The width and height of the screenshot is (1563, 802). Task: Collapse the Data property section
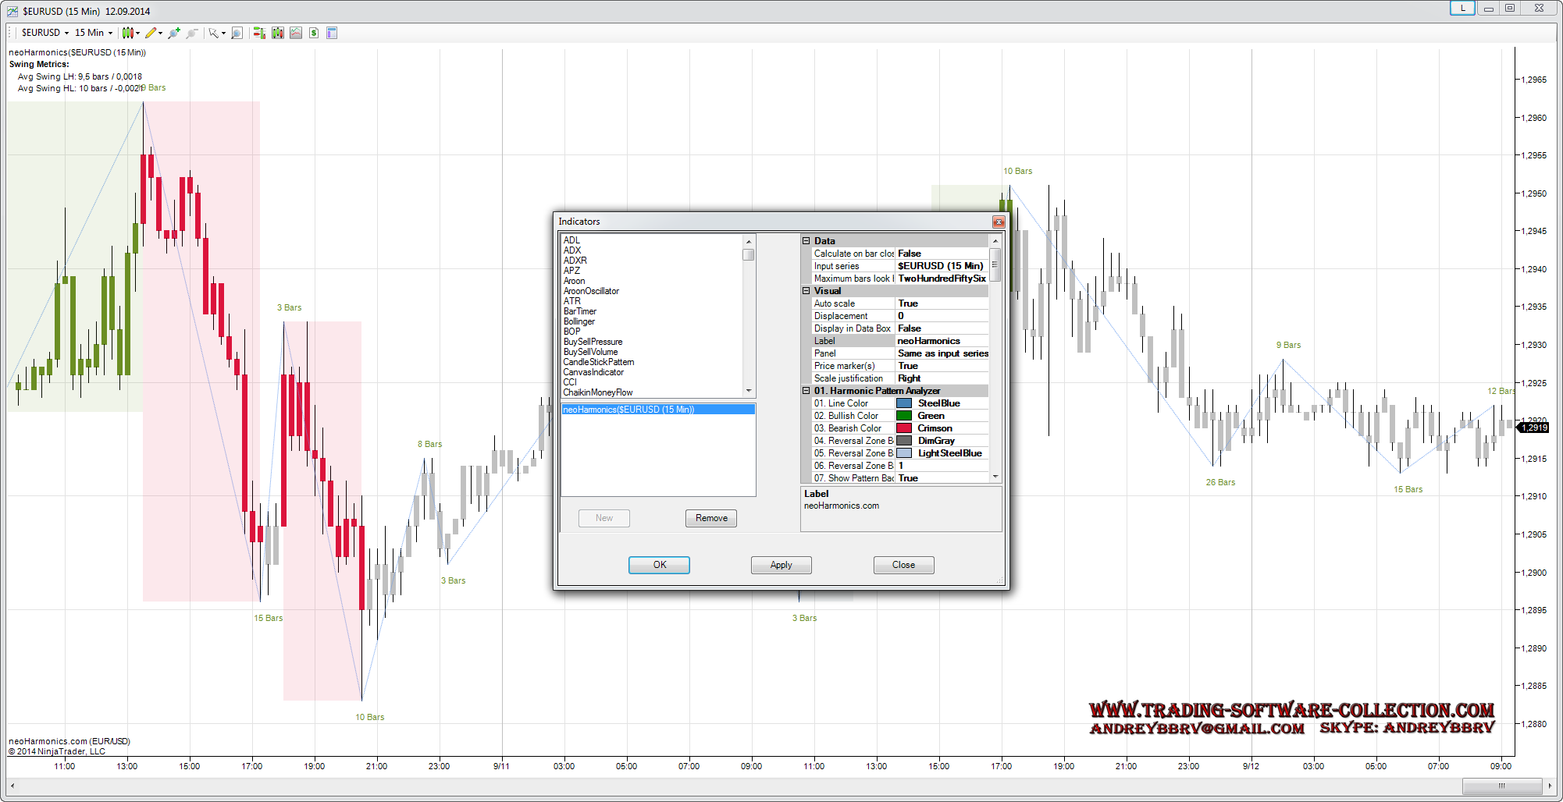click(806, 241)
